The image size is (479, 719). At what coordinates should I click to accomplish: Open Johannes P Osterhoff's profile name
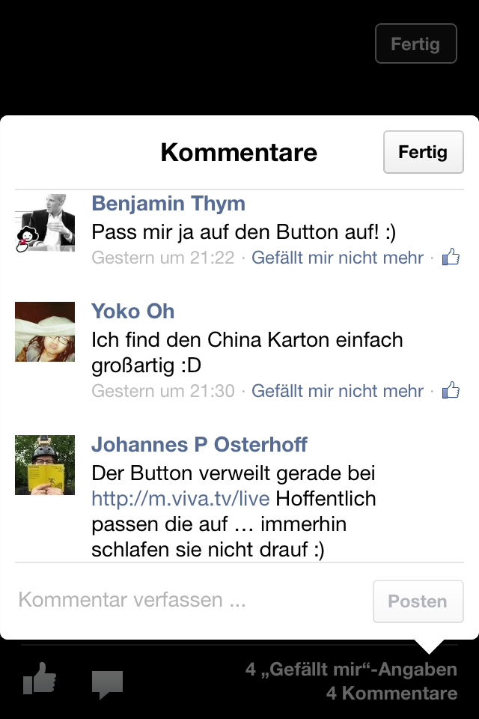click(199, 445)
